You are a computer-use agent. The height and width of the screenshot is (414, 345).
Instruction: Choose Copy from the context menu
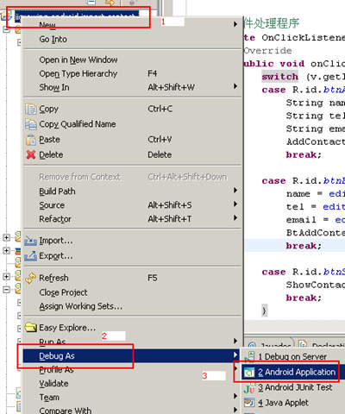pos(132,110)
